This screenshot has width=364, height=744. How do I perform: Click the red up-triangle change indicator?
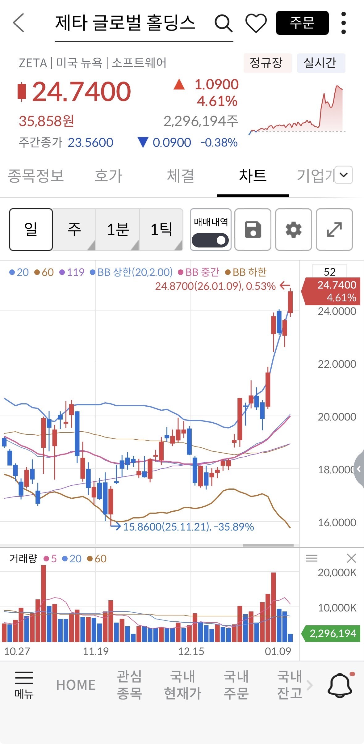pos(179,84)
